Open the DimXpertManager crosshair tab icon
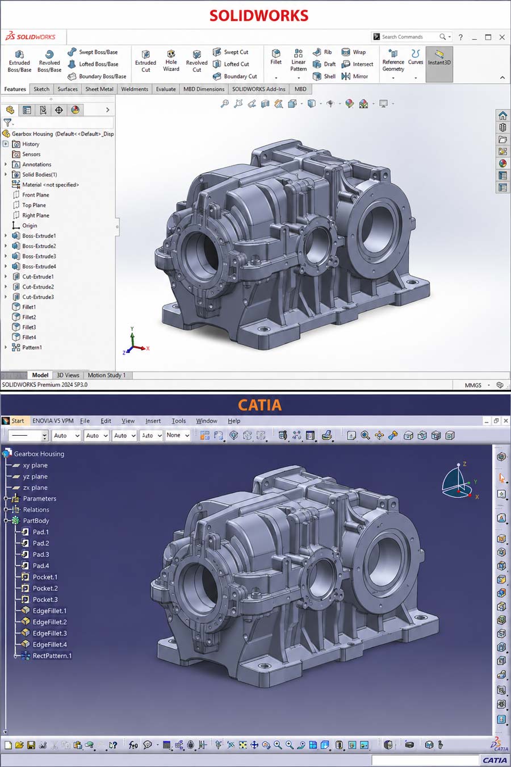Image resolution: width=511 pixels, height=767 pixels. 58,110
